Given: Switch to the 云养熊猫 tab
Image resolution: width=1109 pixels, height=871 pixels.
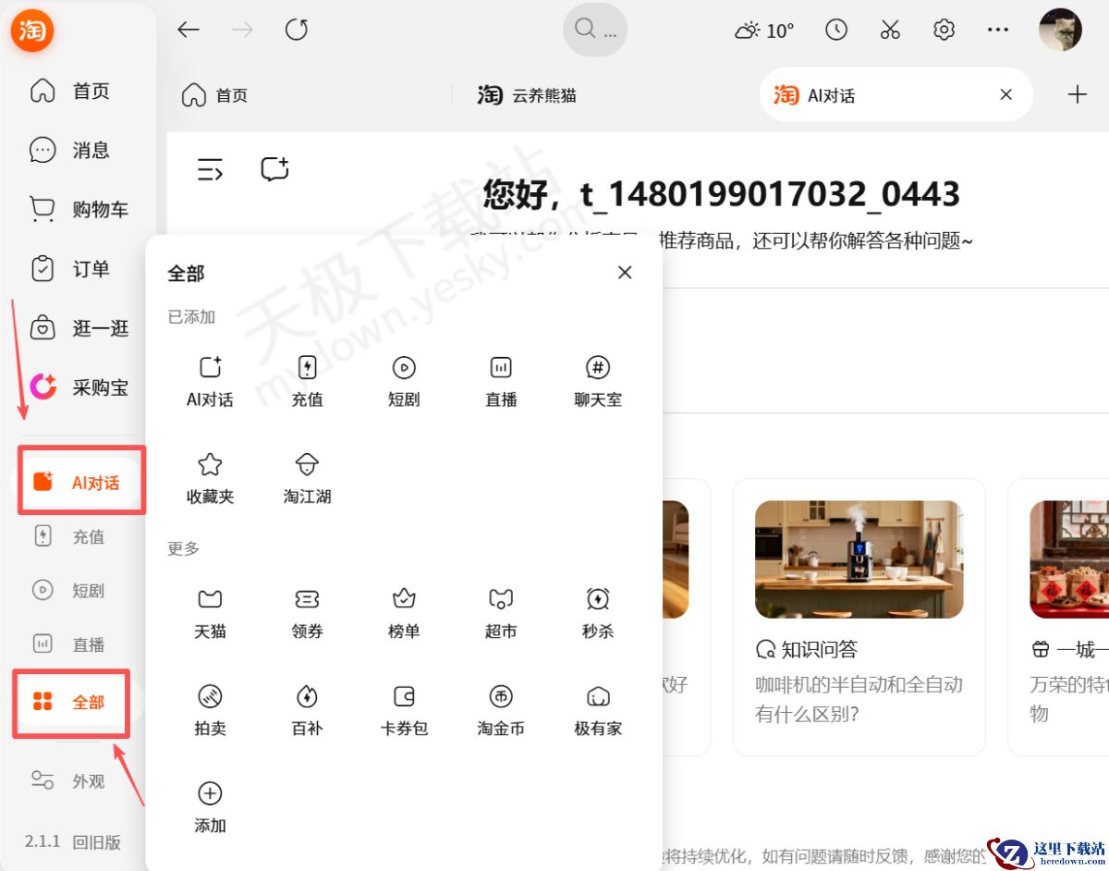Looking at the screenshot, I should point(526,93).
